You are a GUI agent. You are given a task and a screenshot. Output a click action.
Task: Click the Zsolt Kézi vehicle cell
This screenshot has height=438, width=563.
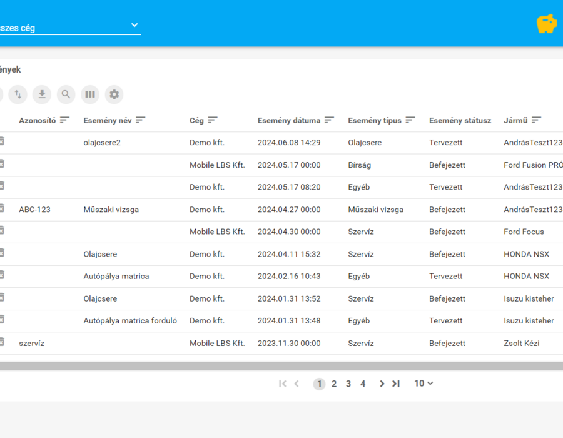point(522,344)
